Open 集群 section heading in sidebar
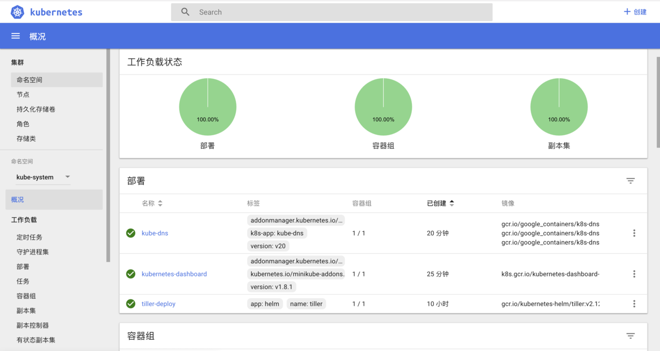The image size is (660, 351). pyautogui.click(x=18, y=62)
